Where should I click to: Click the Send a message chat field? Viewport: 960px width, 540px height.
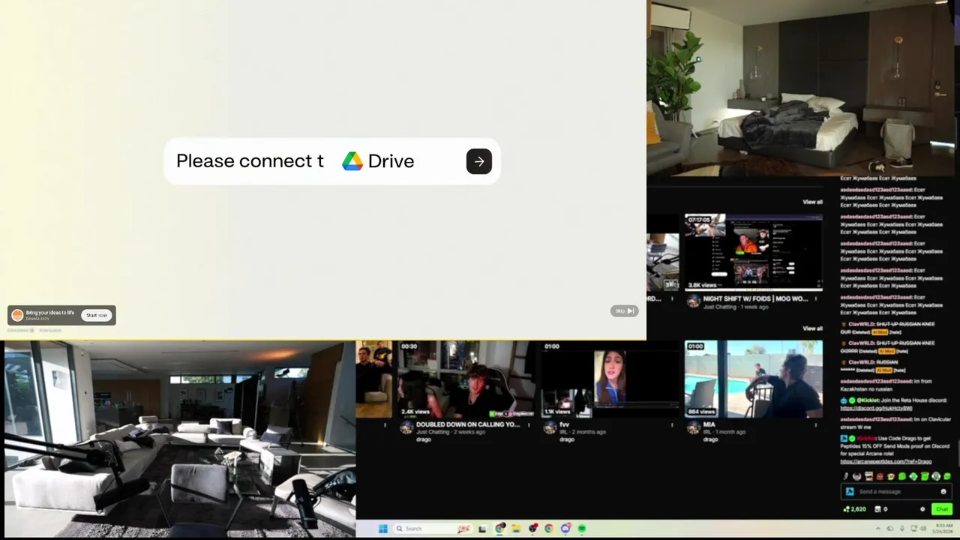896,491
